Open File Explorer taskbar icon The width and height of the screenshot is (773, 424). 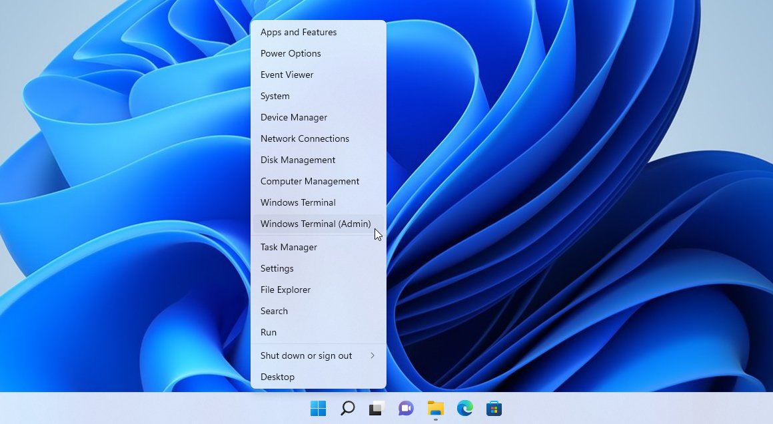pyautogui.click(x=435, y=408)
